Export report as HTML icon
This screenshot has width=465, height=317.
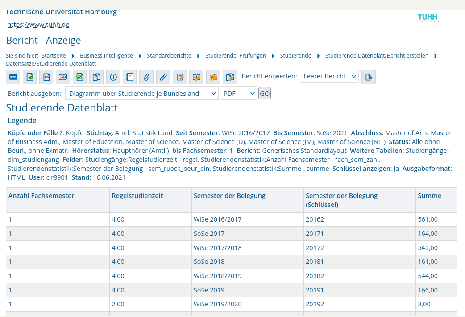pyautogui.click(x=13, y=77)
